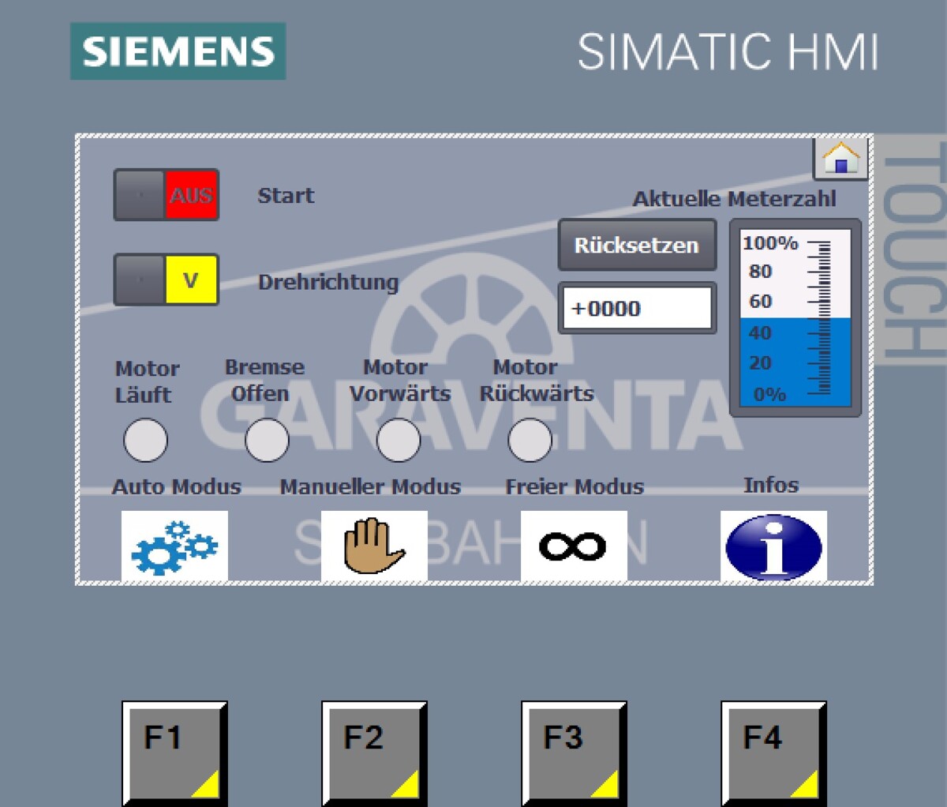Select the Manueller Modus hand icon
This screenshot has width=947, height=807.
coord(374,546)
